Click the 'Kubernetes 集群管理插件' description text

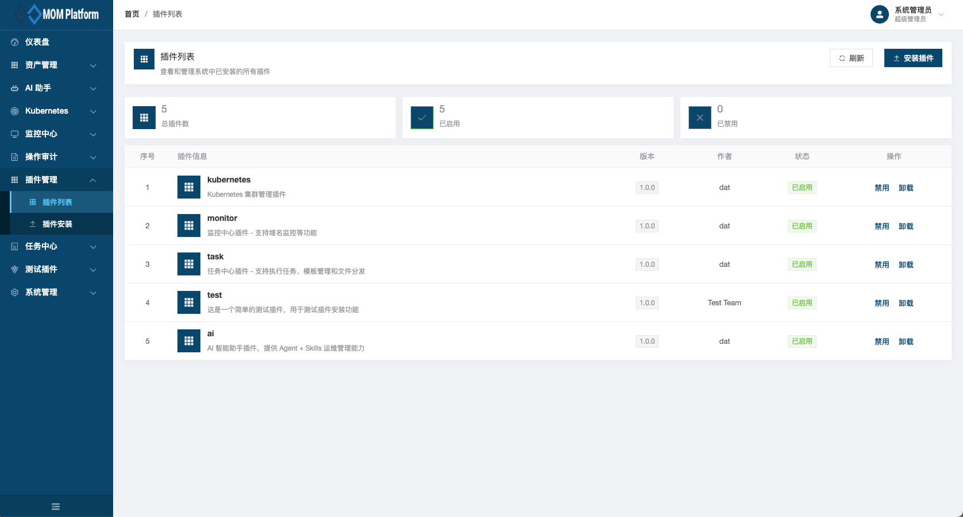[246, 195]
